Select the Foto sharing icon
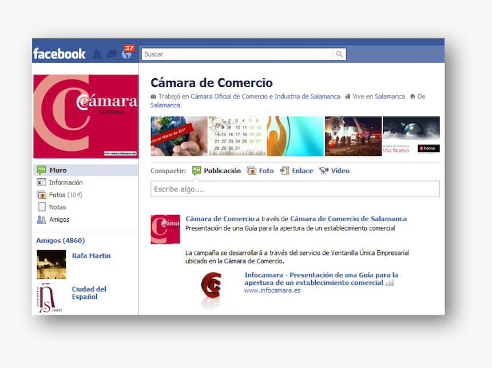The width and height of the screenshot is (492, 368). 250,170
